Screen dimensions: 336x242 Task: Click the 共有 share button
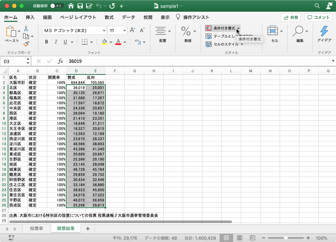coord(290,17)
